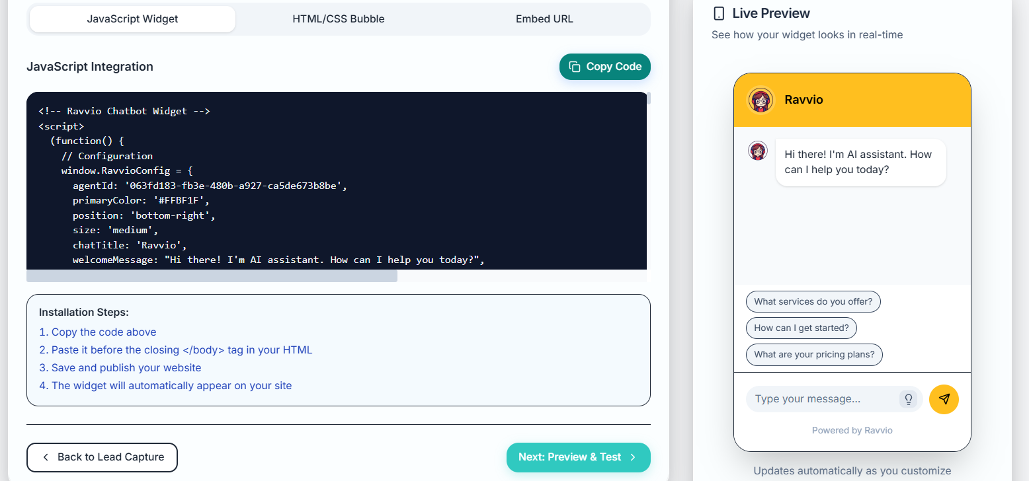The height and width of the screenshot is (481, 1029).
Task: Select the What services do you offer chip
Action: 813,301
